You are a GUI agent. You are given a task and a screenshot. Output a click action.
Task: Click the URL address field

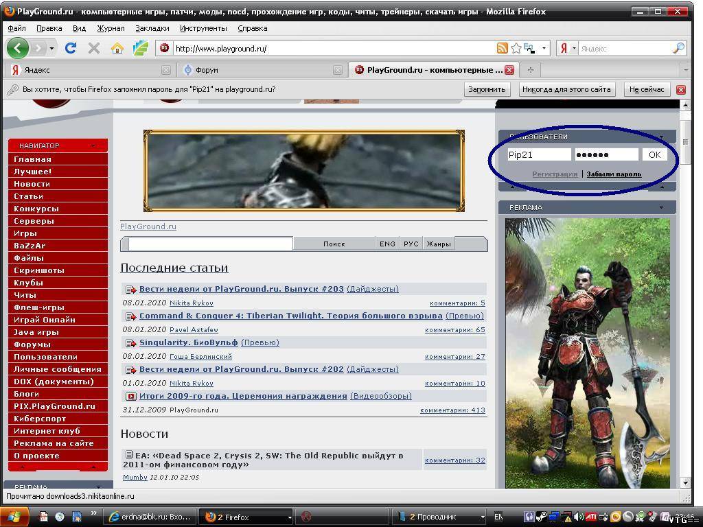334,49
